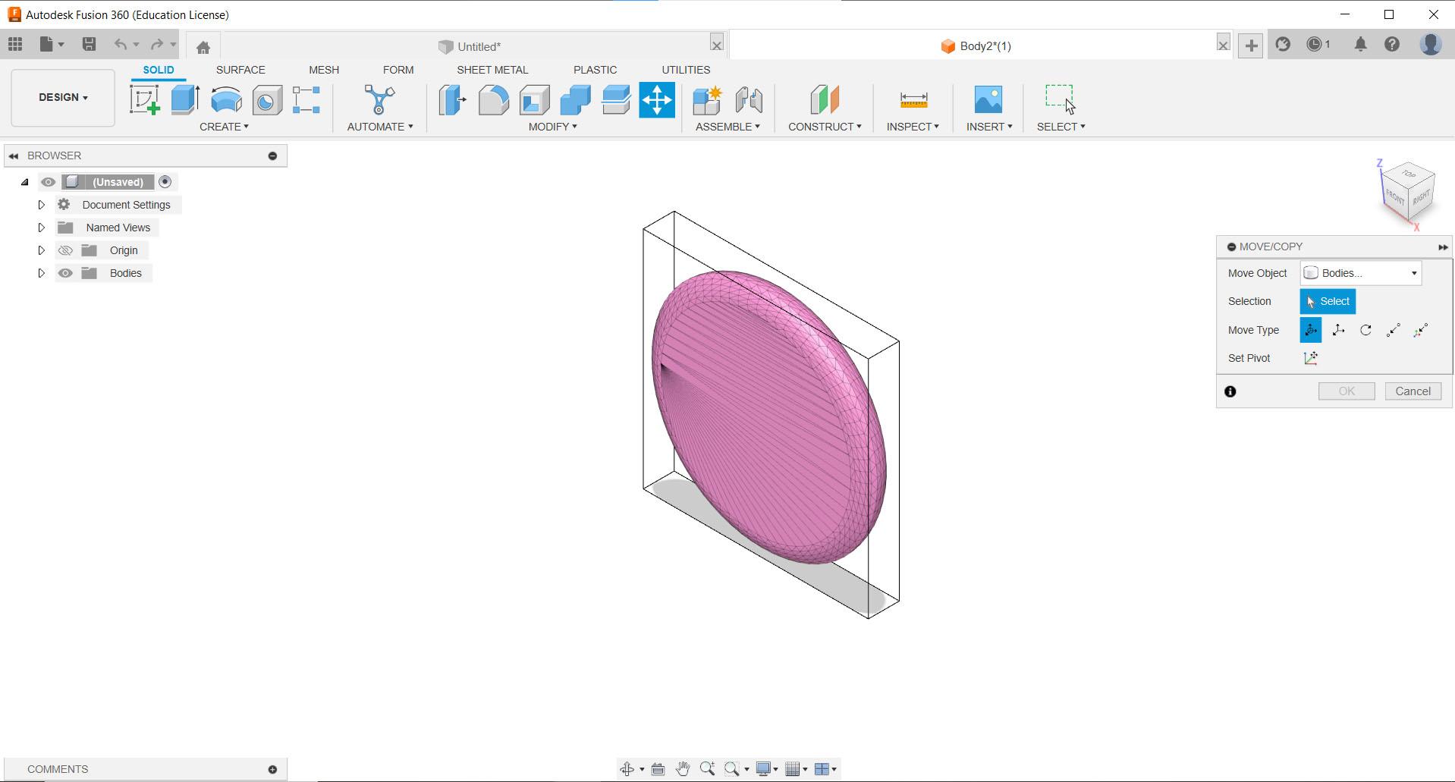Open the MODIFY dropdown menu
Screen dimensions: 1455x782
(x=552, y=127)
